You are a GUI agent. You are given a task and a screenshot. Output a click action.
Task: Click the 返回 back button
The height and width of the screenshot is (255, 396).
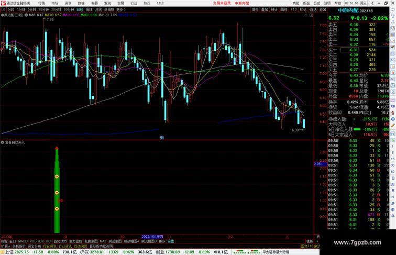(323, 9)
